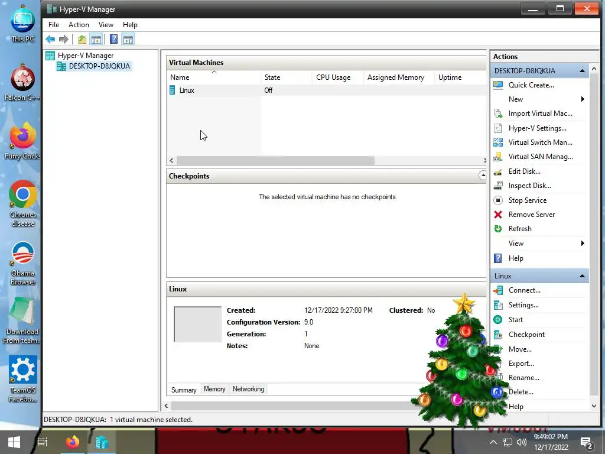Click Delete... in Linux actions

coord(521,392)
